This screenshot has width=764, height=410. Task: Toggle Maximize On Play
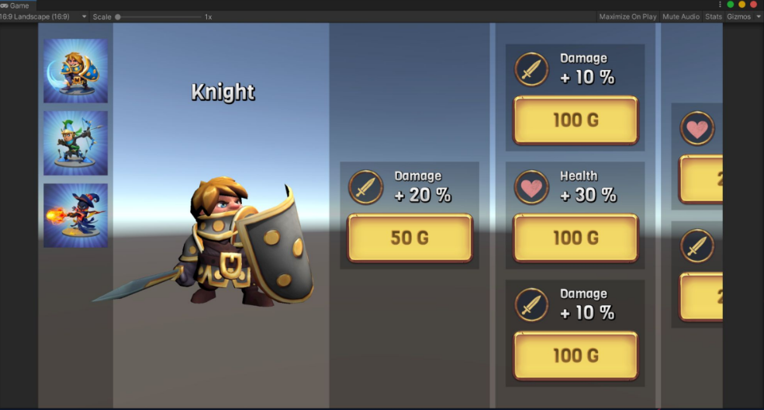[627, 16]
